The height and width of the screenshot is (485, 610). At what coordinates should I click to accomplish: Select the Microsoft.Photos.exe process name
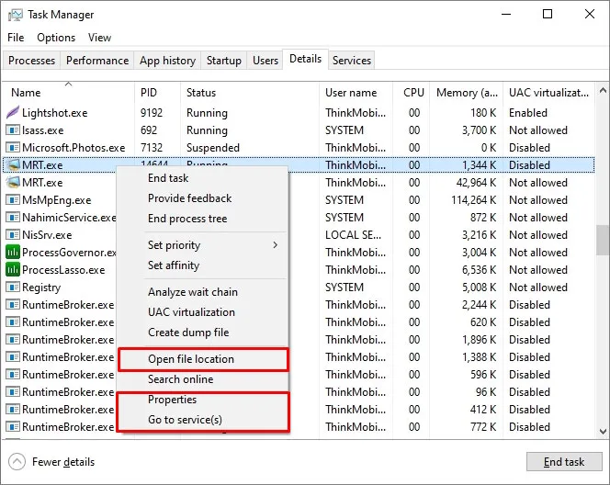click(x=73, y=147)
